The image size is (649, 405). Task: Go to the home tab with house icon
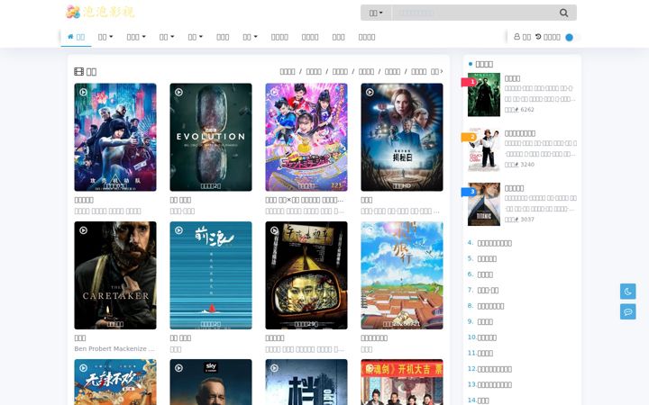[x=76, y=37]
